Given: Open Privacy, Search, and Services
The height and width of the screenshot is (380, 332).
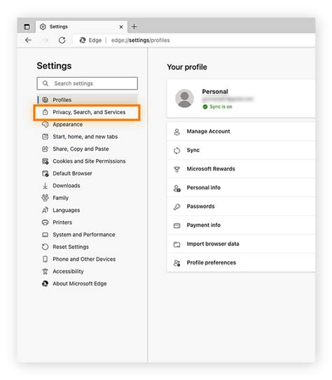Looking at the screenshot, I should [x=87, y=112].
